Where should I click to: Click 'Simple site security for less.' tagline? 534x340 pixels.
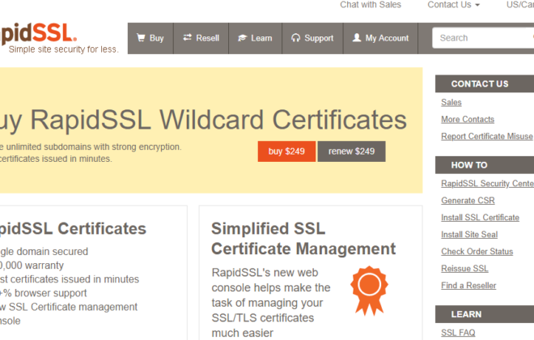coord(64,49)
